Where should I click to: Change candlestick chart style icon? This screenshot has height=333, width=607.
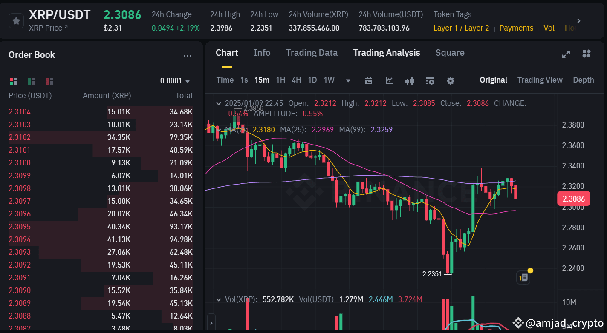pyautogui.click(x=410, y=81)
